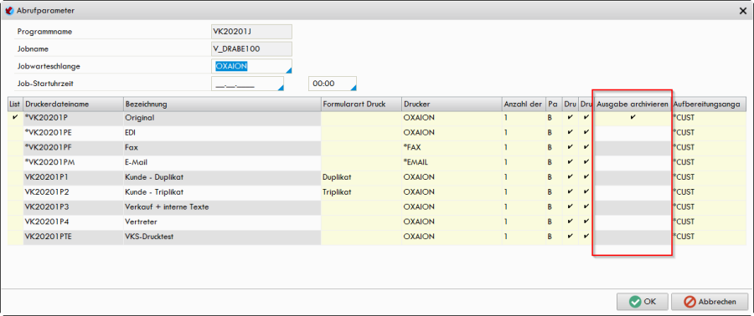The image size is (754, 316).
Task: Enable Ausgabe archivieren for EDI row
Action: point(633,132)
